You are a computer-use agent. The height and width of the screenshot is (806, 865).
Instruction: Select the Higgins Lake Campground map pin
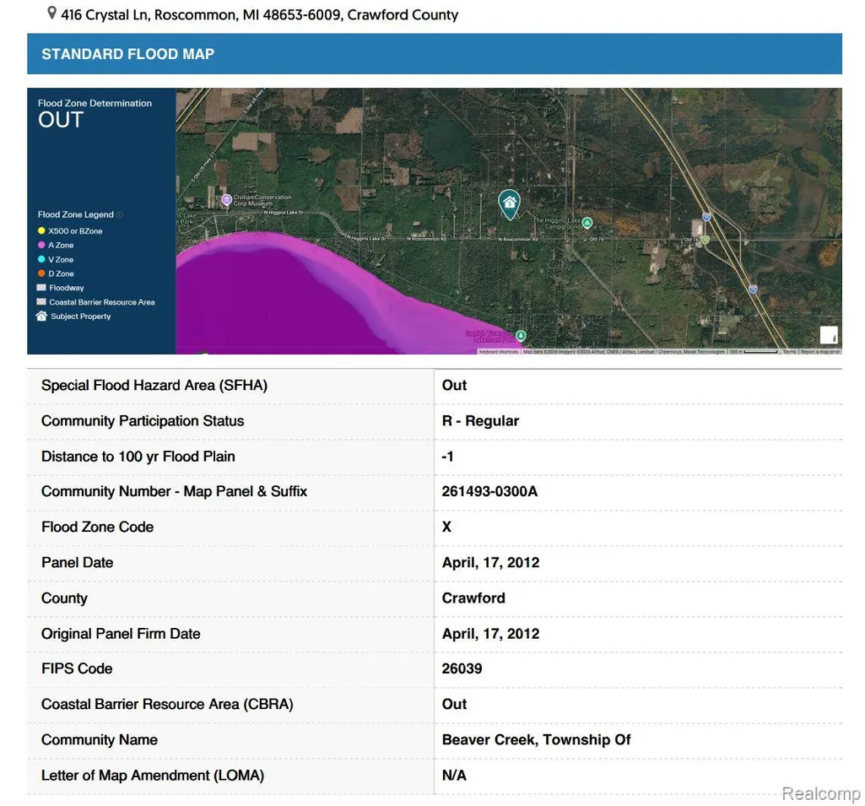(x=587, y=223)
